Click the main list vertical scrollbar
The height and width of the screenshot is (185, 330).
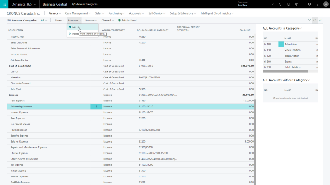click(x=255, y=142)
